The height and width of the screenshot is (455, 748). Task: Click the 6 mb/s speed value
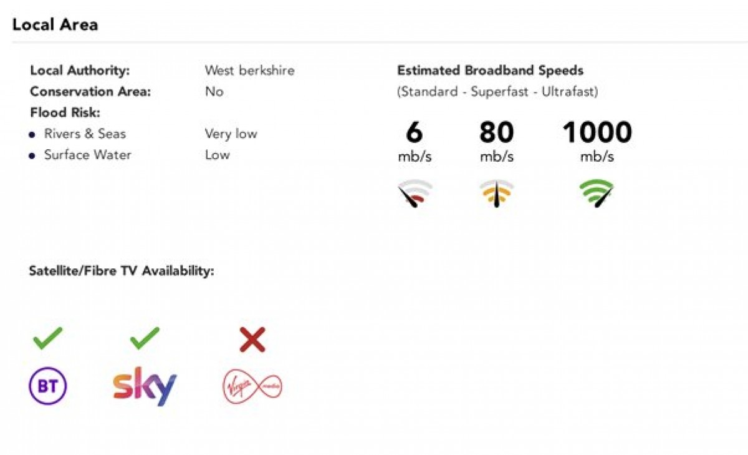click(415, 142)
